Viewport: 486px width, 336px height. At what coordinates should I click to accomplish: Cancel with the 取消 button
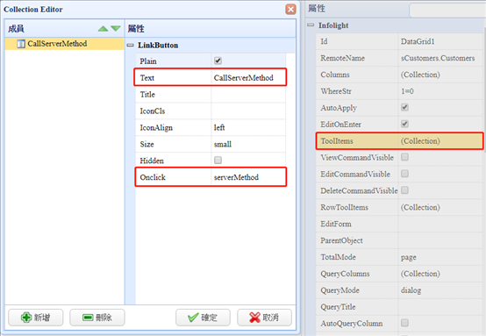click(x=264, y=318)
